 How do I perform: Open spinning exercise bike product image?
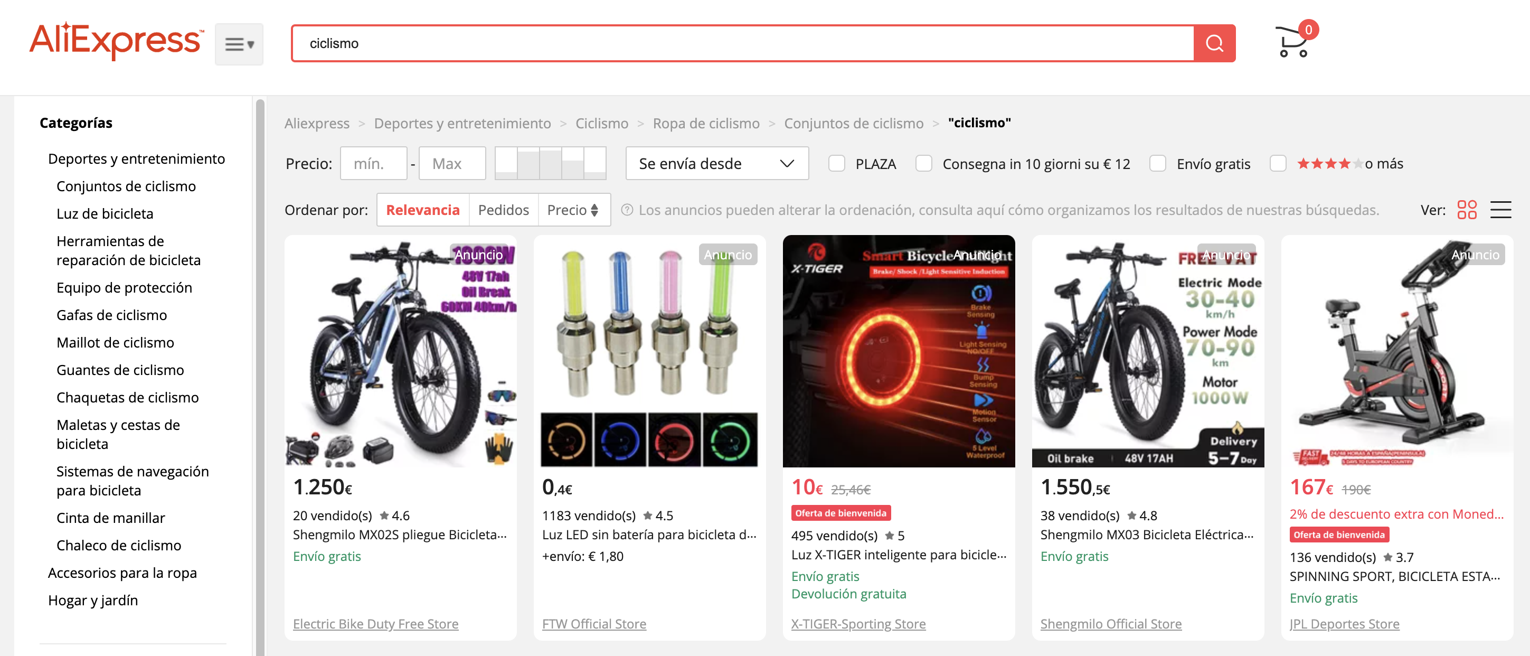pyautogui.click(x=1397, y=351)
